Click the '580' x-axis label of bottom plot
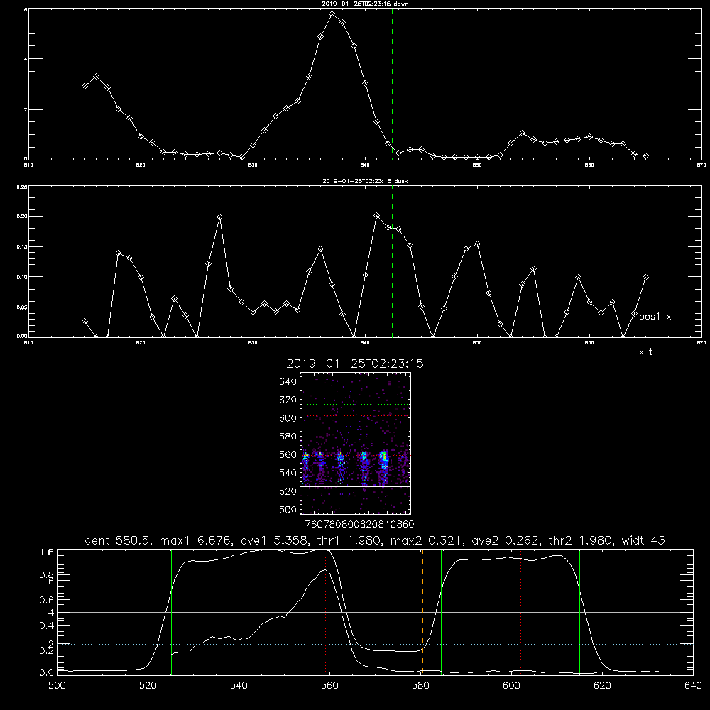 (420, 686)
